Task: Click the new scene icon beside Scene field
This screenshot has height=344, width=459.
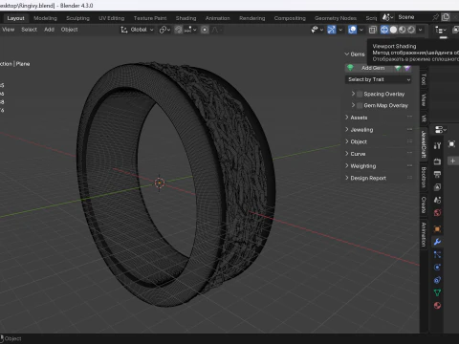Action: click(x=446, y=17)
